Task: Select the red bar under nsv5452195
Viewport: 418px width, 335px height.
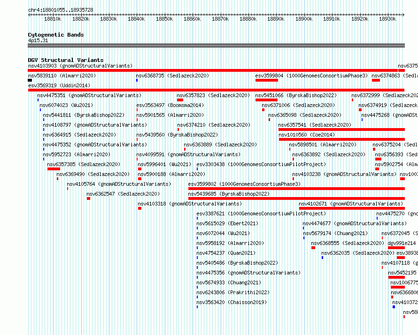Action: click(x=397, y=277)
